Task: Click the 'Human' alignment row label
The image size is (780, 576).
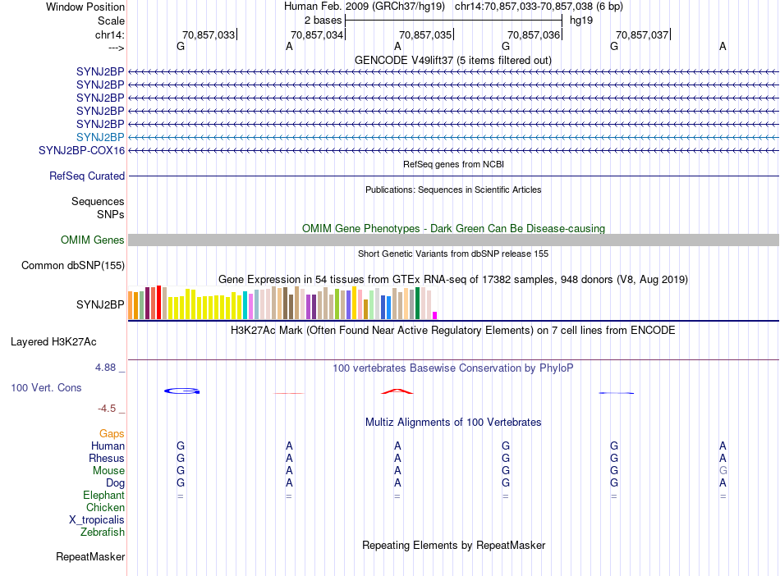Action: (x=108, y=446)
